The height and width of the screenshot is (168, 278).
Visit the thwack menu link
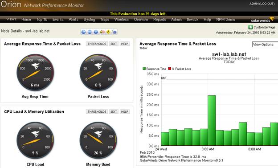tap(192, 20)
